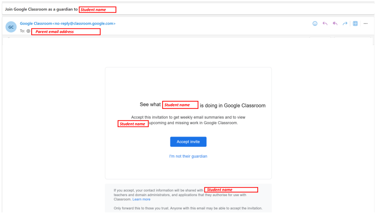This screenshot has width=376, height=216.
Task: Click the small circle icon beside To:
Action: tap(28, 31)
